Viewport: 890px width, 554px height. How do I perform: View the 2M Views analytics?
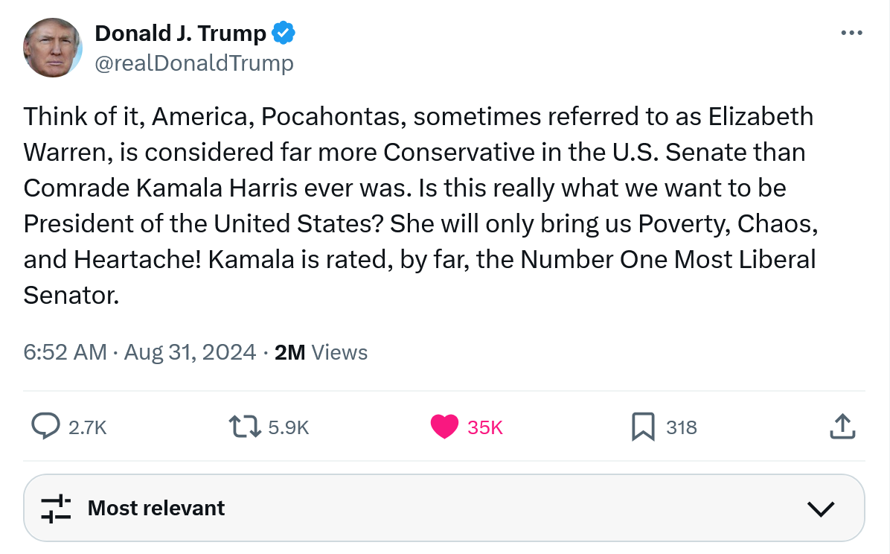[321, 352]
